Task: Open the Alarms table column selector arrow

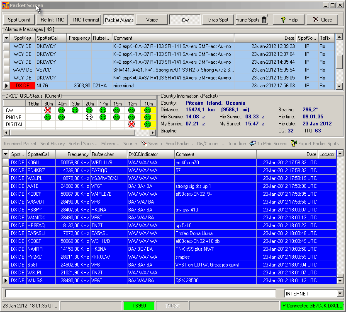Action: coord(6,38)
